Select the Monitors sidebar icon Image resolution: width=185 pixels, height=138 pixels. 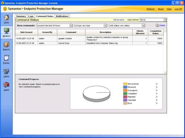click(x=6, y=31)
